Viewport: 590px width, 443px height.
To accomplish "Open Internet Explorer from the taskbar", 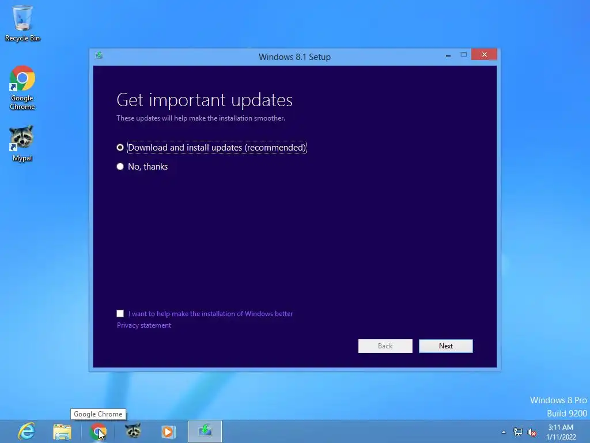I will coord(27,431).
